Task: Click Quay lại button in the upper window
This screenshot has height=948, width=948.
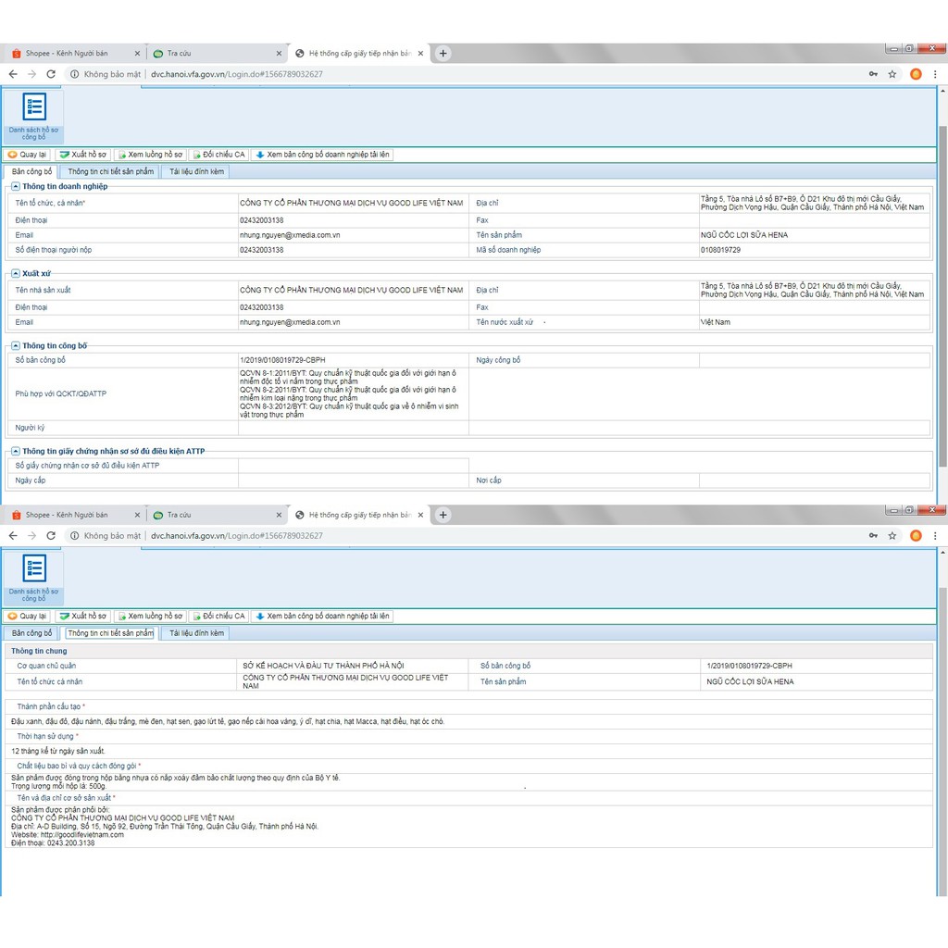Action: [x=27, y=155]
